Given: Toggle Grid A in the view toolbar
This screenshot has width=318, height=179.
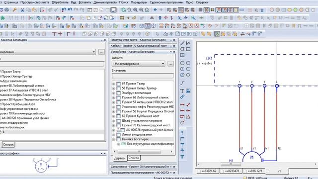Looking at the screenshot, I should pos(169,10).
